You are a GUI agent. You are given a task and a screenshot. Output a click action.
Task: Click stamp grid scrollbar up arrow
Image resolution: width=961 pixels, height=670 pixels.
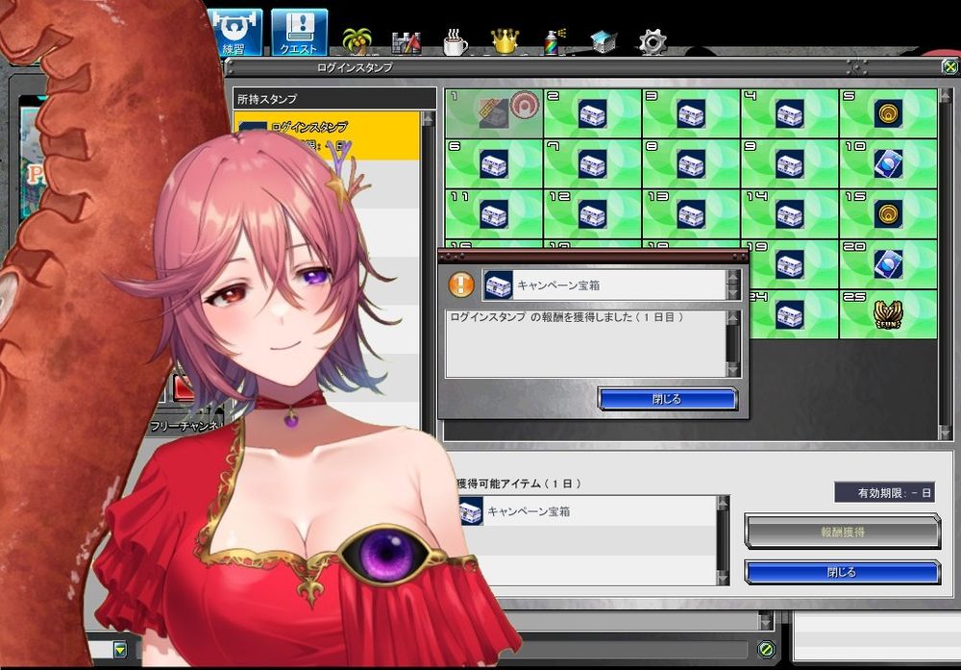tap(946, 95)
